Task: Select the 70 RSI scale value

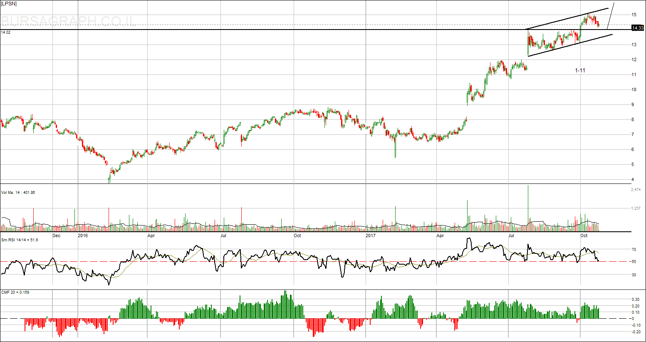Action: tap(634, 250)
